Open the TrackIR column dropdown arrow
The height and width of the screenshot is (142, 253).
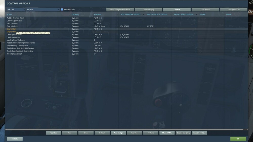click(x=223, y=14)
